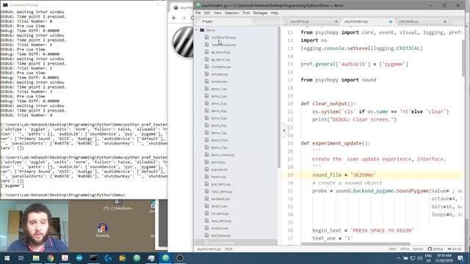Open example.txt in the project tree
The image size is (470, 264).
coord(219,169)
